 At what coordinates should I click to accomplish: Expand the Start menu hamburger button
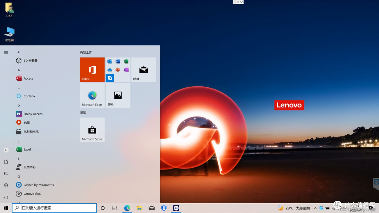click(6, 52)
